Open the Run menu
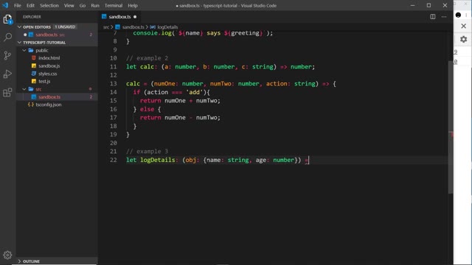Screen dimensions: 472x265 (x=95, y=5)
